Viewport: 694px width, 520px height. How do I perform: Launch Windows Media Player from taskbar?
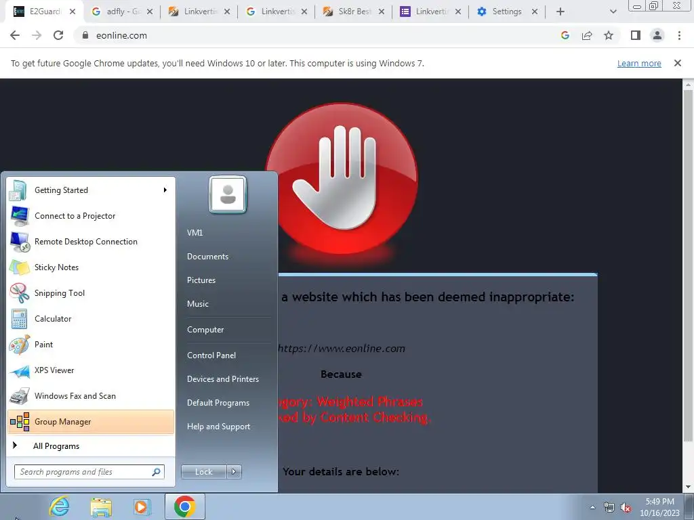click(142, 506)
